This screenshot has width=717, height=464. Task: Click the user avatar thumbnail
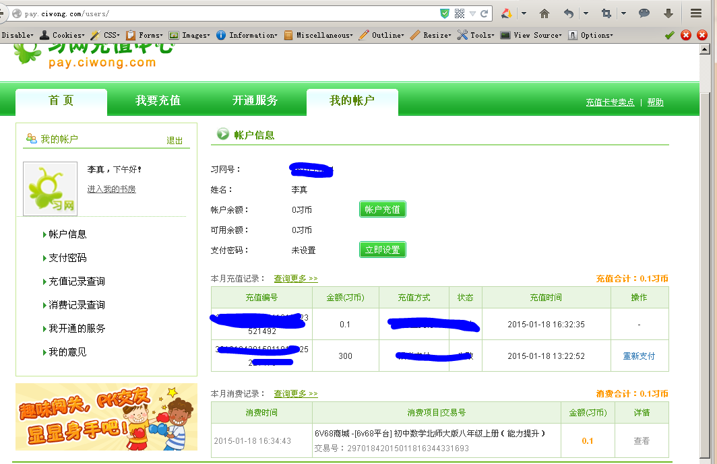click(51, 189)
